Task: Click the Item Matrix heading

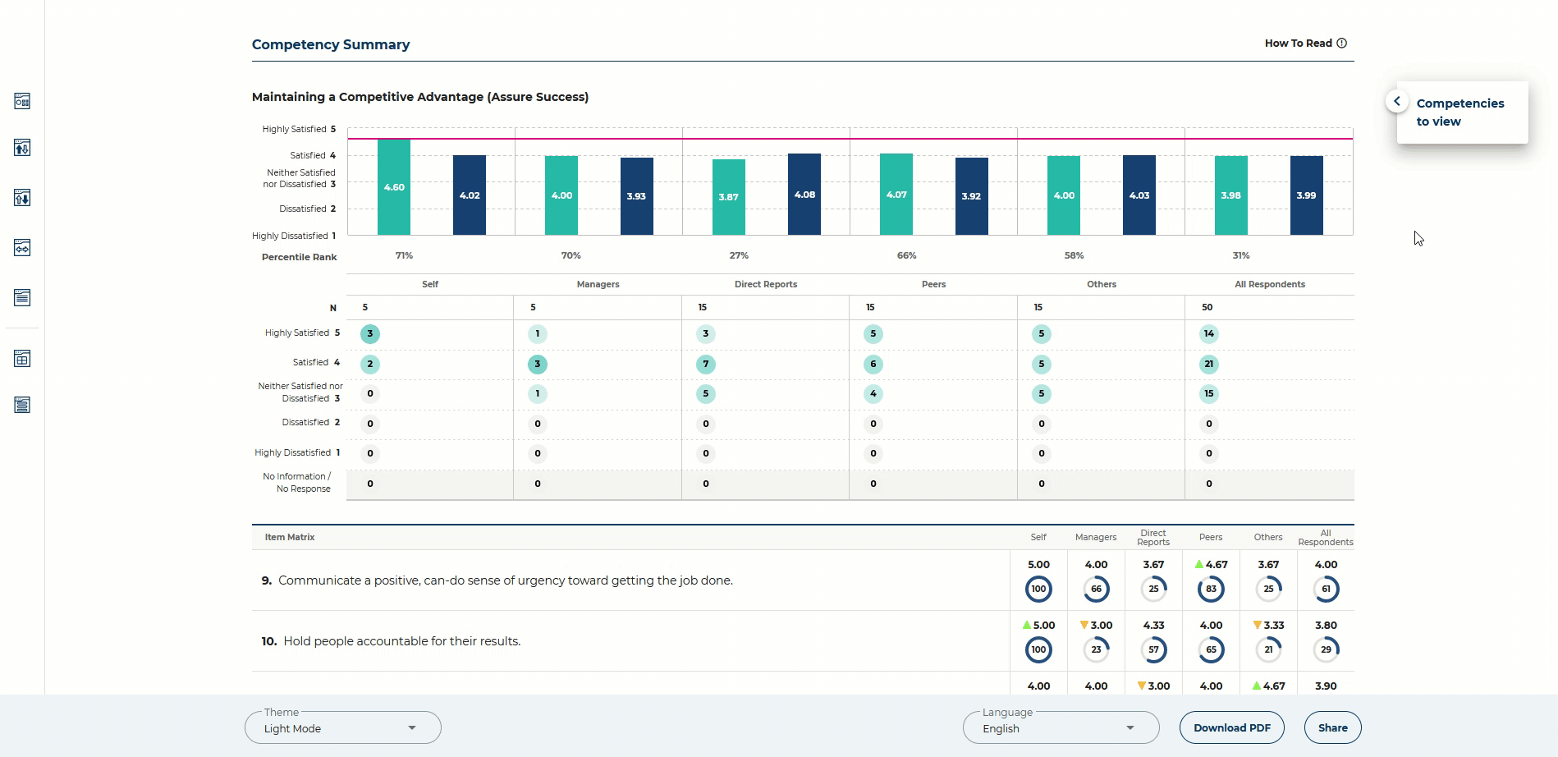Action: click(x=290, y=537)
